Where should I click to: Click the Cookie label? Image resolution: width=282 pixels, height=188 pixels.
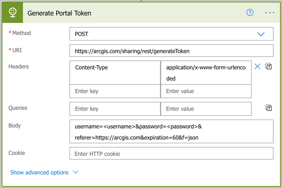[17, 153]
